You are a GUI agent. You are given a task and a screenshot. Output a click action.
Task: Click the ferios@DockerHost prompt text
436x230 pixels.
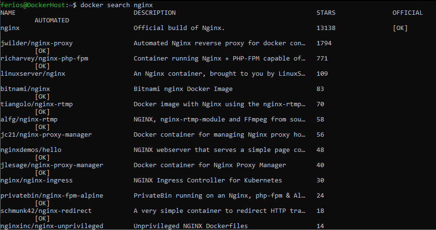[33, 5]
